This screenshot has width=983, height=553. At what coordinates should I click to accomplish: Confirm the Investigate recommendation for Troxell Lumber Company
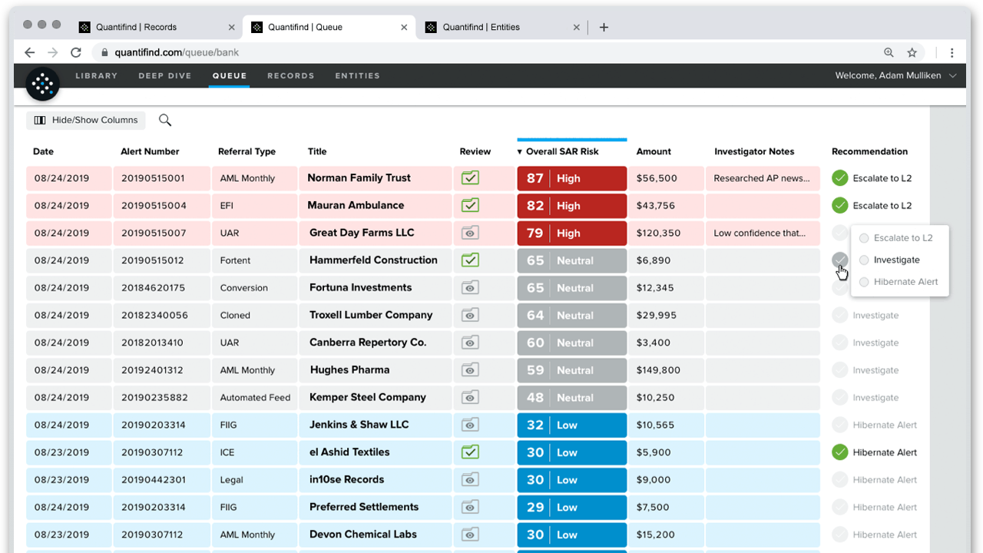tap(840, 315)
